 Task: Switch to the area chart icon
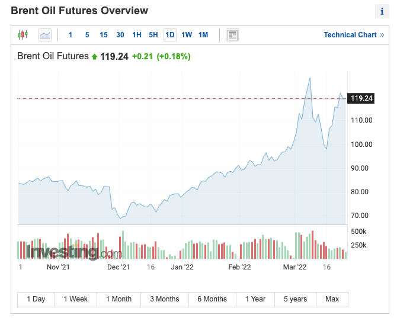point(45,35)
